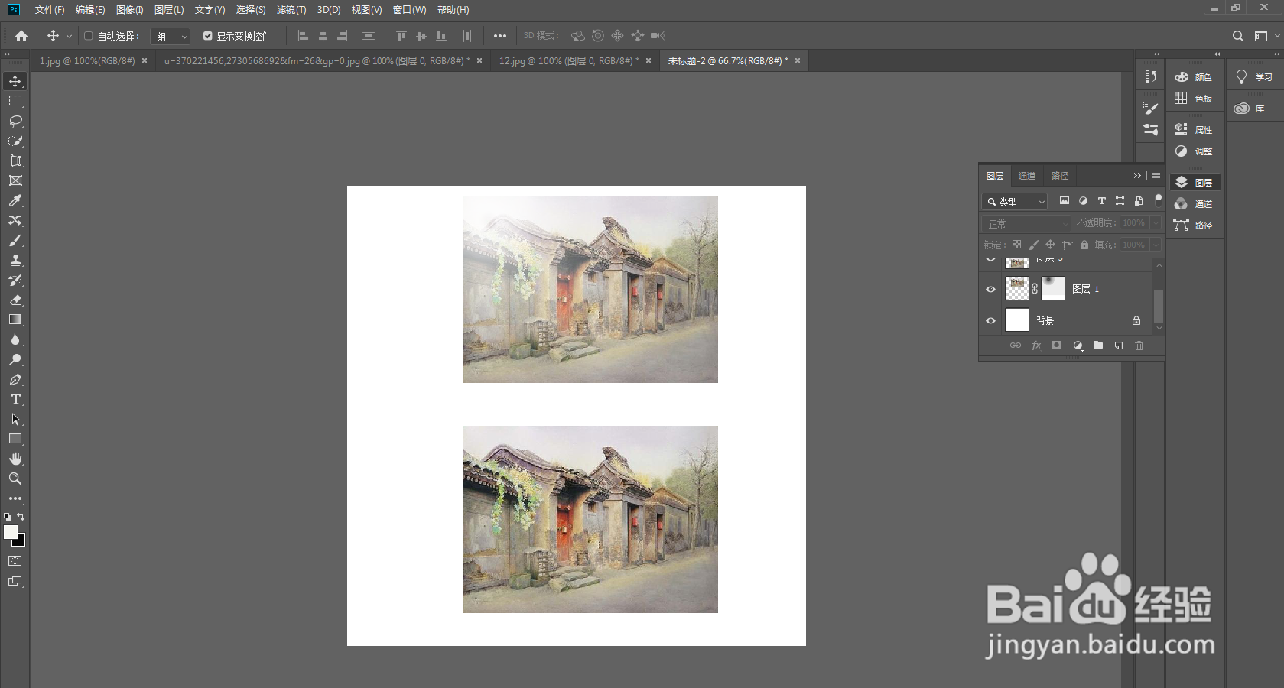Select the Eyedropper tool
The height and width of the screenshot is (688, 1284).
click(15, 200)
